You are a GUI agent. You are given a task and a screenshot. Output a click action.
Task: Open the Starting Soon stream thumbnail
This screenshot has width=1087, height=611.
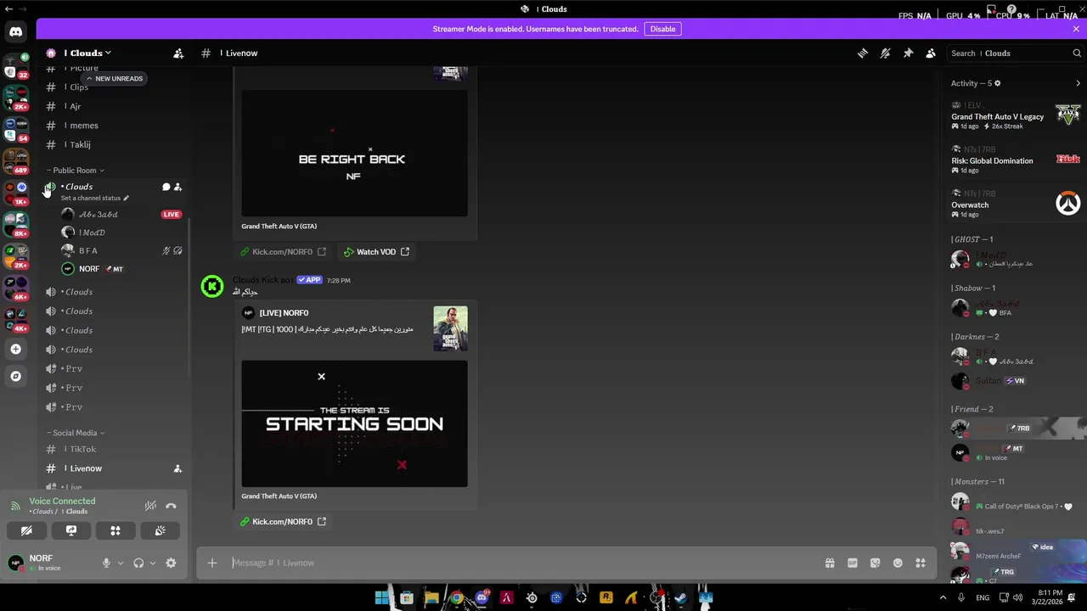pos(354,423)
